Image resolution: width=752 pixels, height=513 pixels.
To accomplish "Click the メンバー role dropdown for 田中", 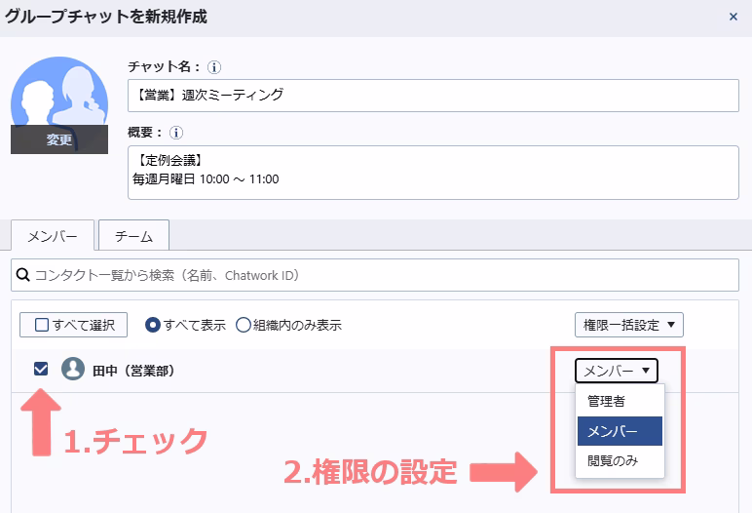I will (617, 371).
